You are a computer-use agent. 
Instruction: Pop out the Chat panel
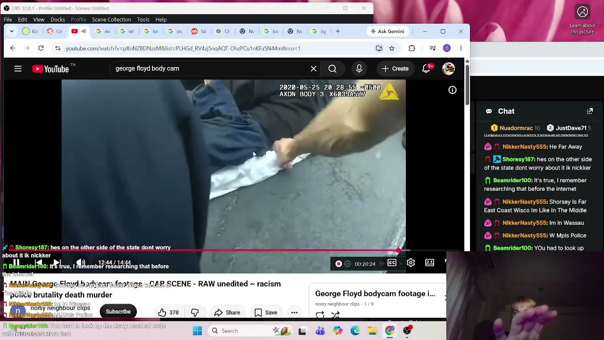(x=590, y=111)
